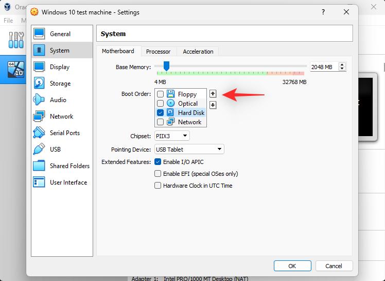Click the Floppy disk icon in Boot Order
The image size is (385, 281).
[171, 94]
